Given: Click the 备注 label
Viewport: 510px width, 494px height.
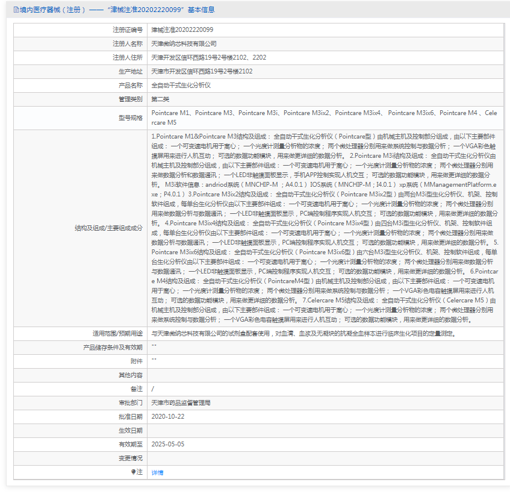Looking at the screenshot, I should 137,389.
